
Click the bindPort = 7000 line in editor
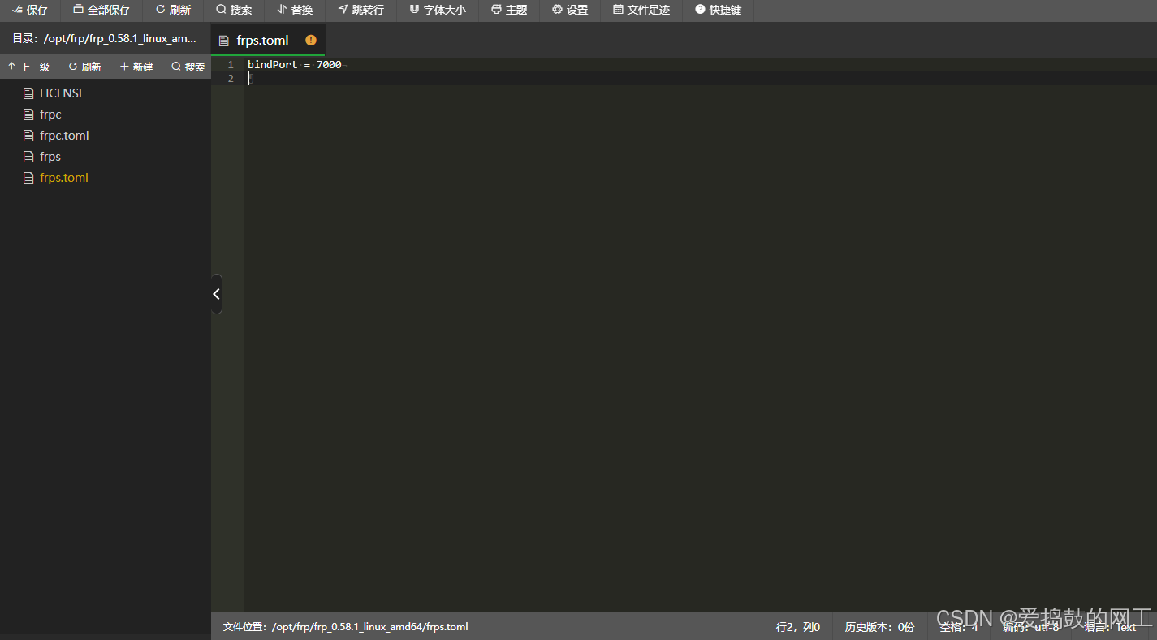point(295,65)
